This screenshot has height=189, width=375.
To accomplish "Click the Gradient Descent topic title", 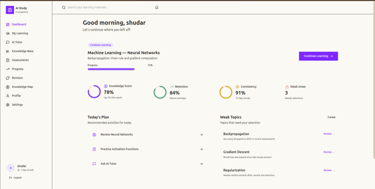I will pos(236,152).
